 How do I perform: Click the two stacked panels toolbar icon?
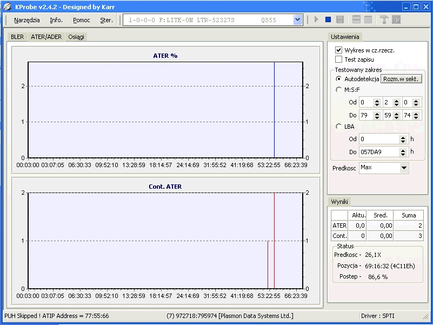pyautogui.click(x=356, y=19)
